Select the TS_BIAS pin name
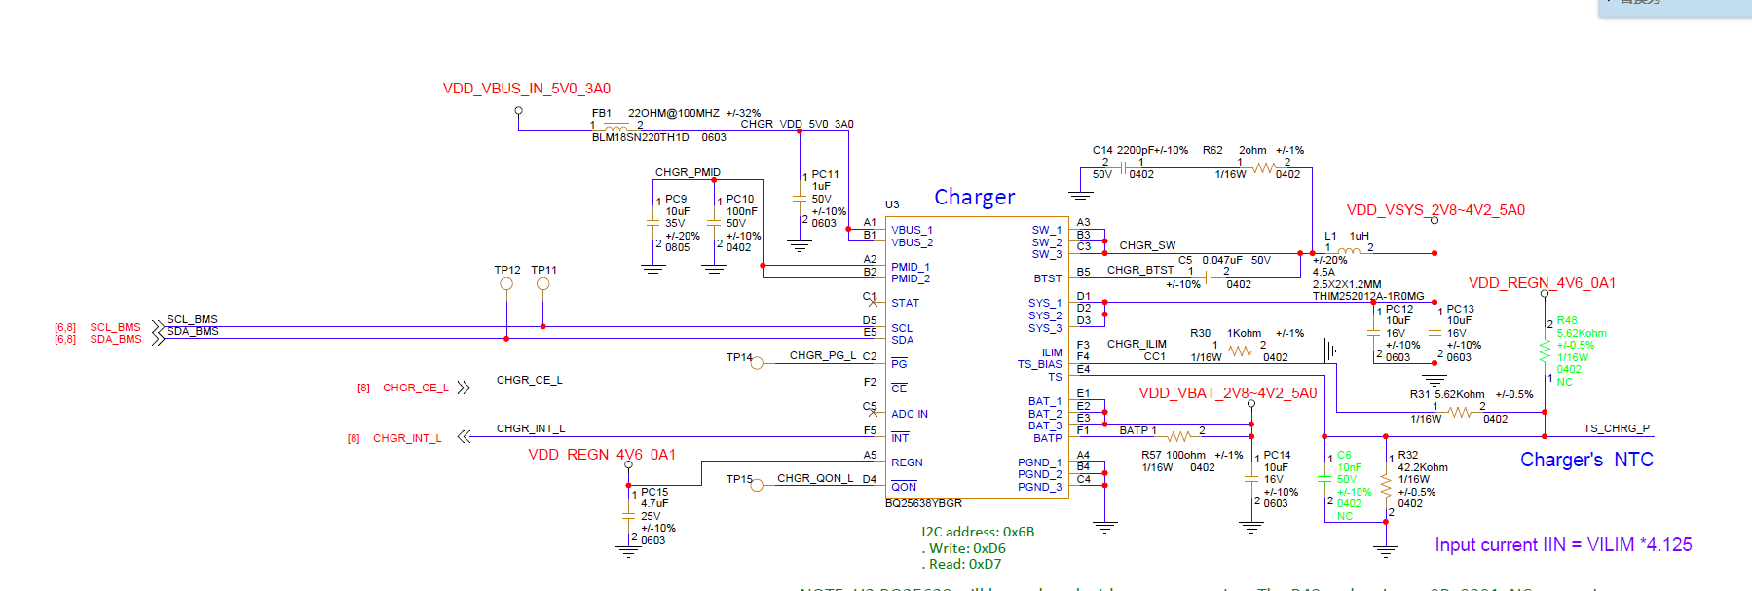The image size is (1752, 591). click(1040, 364)
